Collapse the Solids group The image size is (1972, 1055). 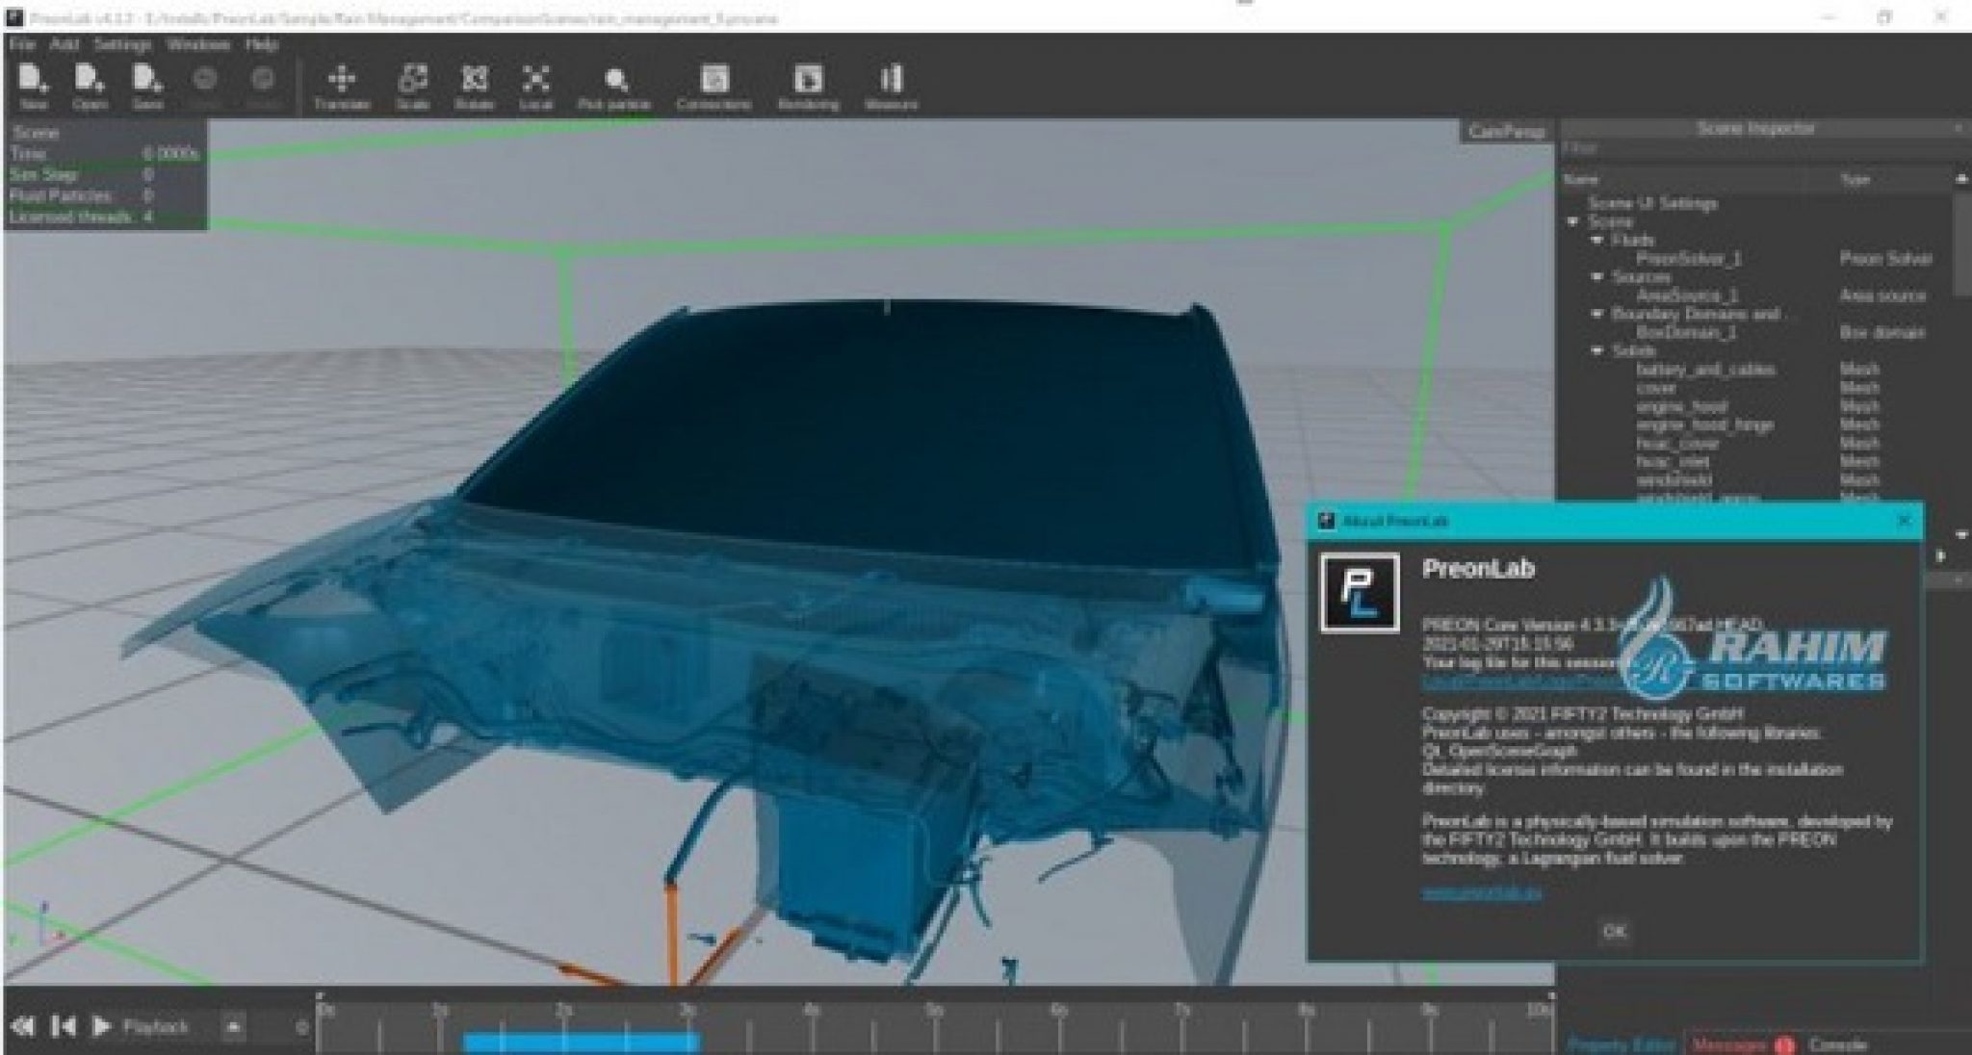(1596, 351)
